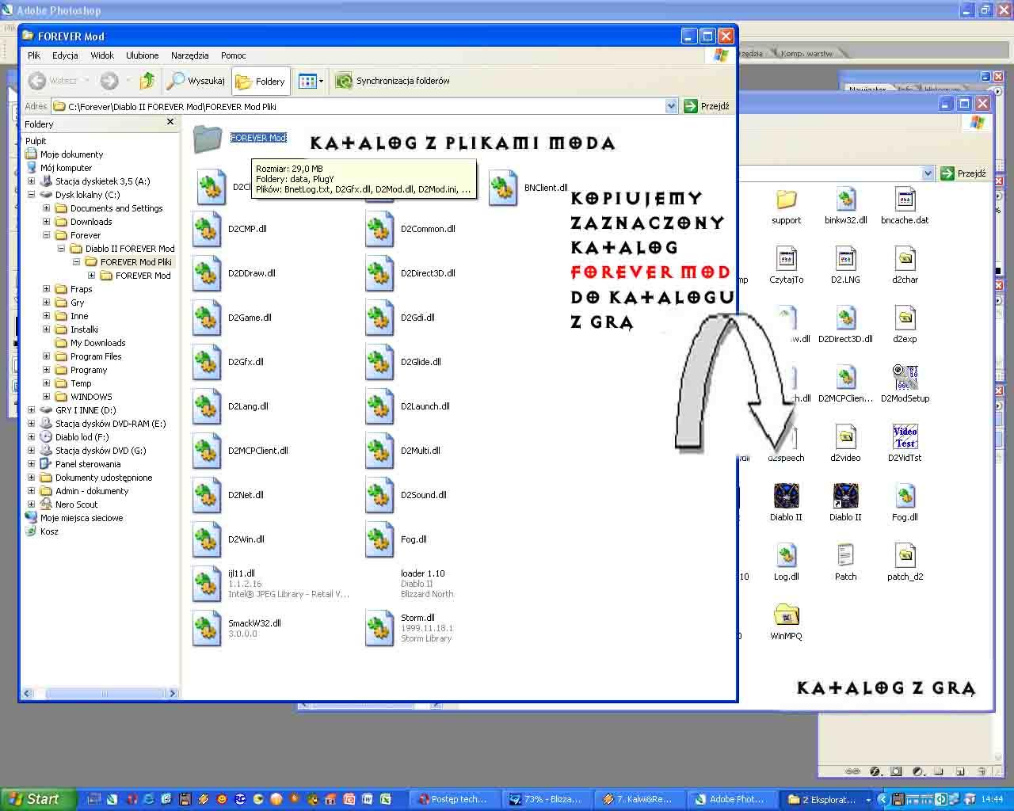
Task: Expand the address bar dropdown
Action: tap(671, 106)
